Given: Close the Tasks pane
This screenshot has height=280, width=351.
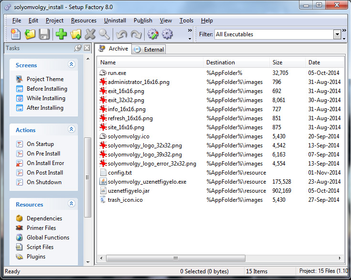Looking at the screenshot, I should [x=87, y=48].
